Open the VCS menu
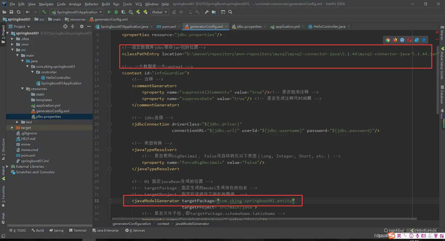The image size is (445, 241). (138, 4)
